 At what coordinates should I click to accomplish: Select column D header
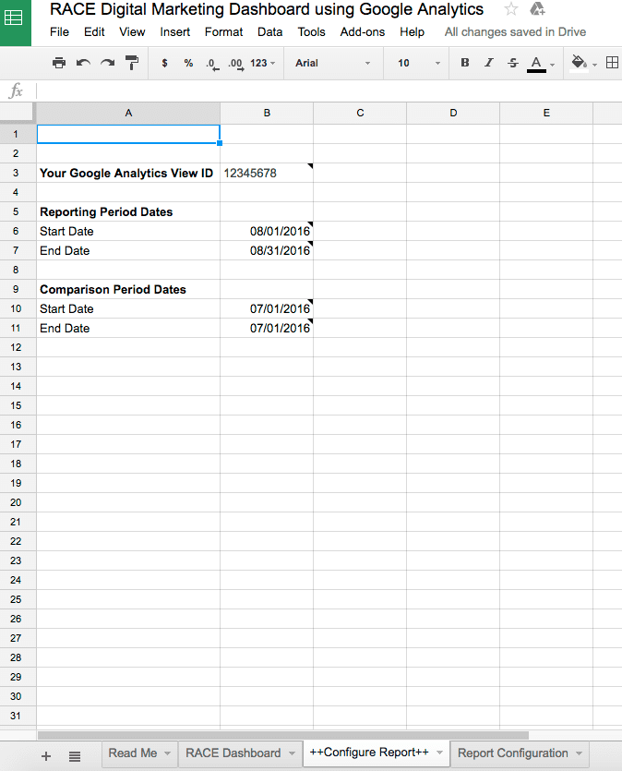453,113
